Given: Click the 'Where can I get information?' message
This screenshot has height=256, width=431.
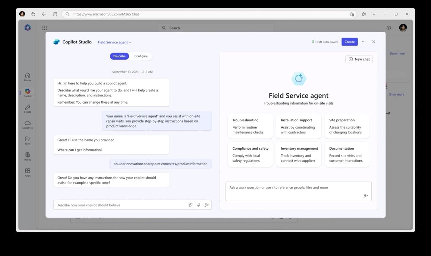Looking at the screenshot, I should tap(80, 150).
